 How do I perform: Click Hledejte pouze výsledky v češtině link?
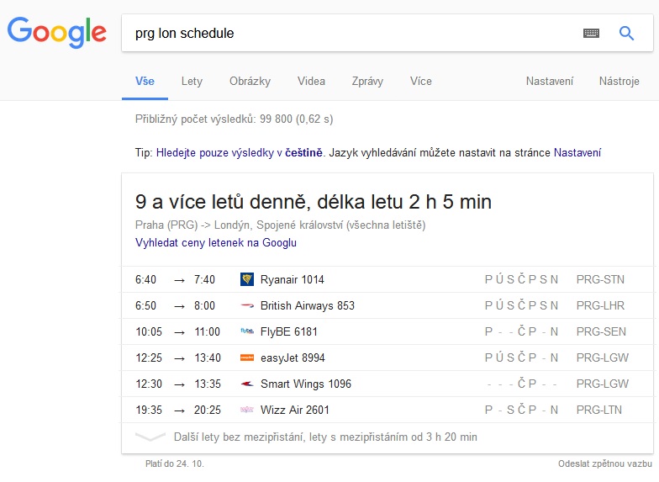click(239, 153)
